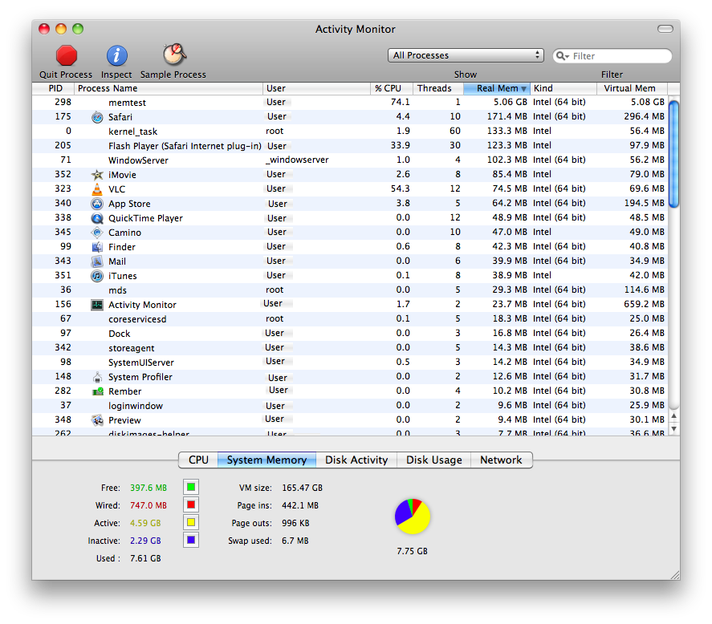
Task: Click the 6.7 MB Swap used value
Action: coord(295,541)
